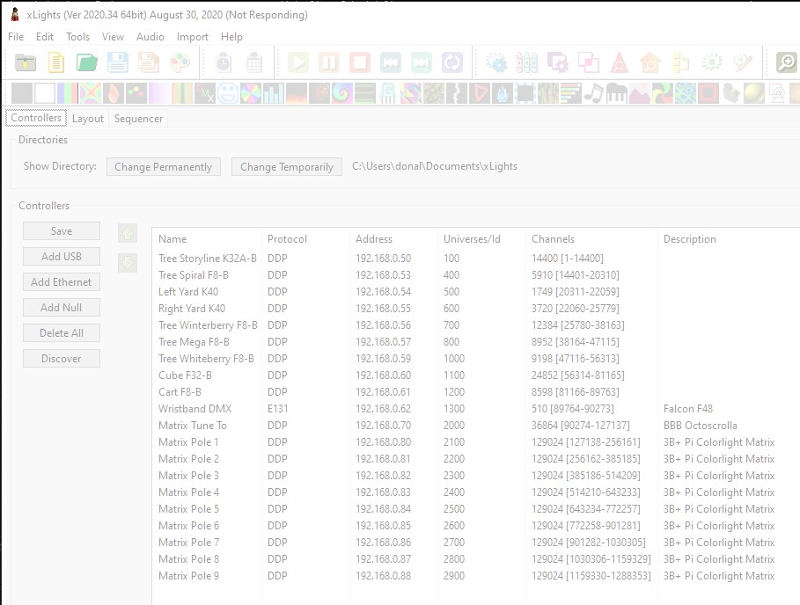
Task: Move controller up with green up arrow
Action: tap(128, 233)
